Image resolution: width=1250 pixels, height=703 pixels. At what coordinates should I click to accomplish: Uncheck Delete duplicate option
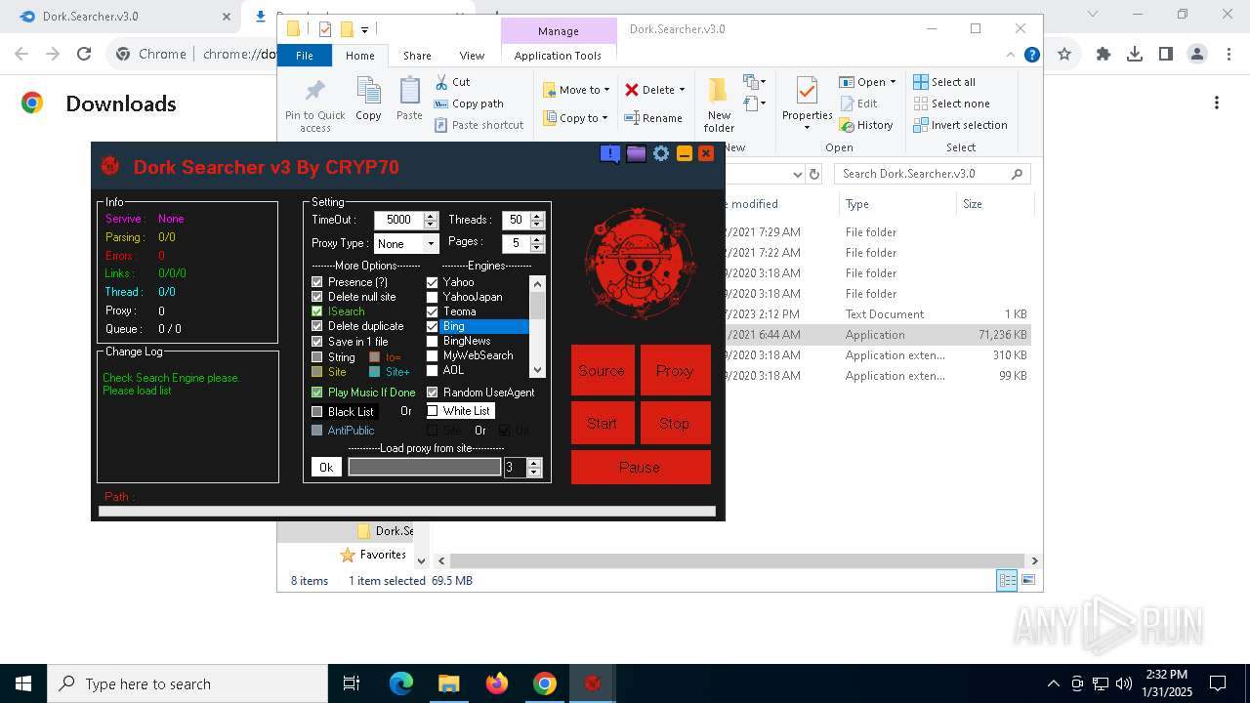[x=316, y=326]
